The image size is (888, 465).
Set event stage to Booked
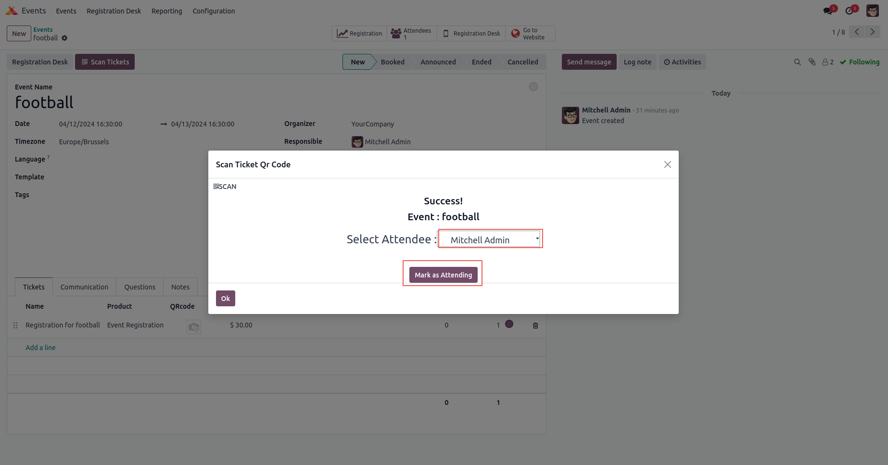pyautogui.click(x=393, y=62)
